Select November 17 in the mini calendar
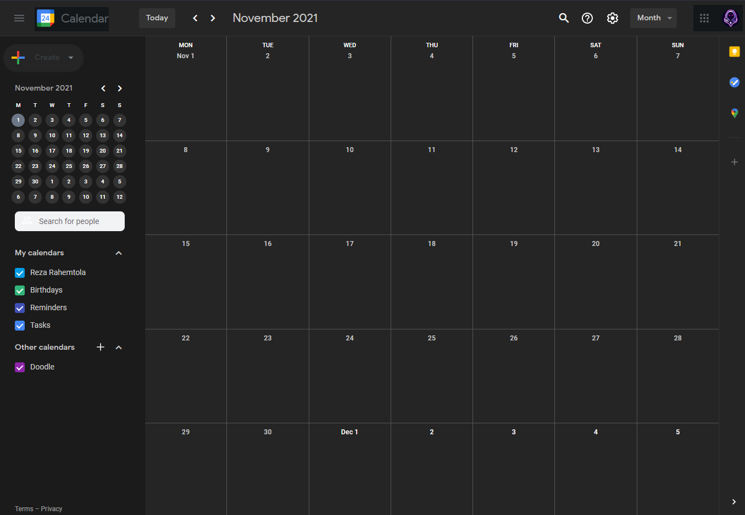 (x=52, y=150)
